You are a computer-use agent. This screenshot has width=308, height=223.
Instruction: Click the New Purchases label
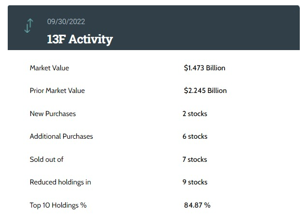53,114
